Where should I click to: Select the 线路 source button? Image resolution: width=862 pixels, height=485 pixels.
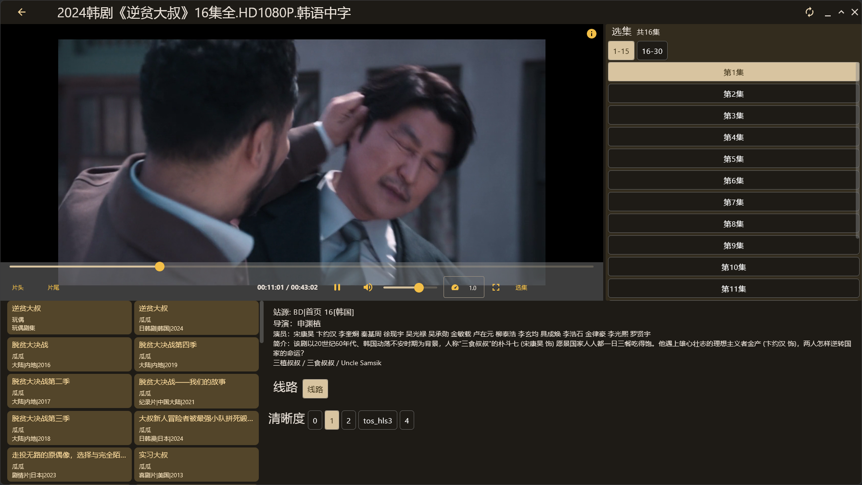(x=315, y=389)
